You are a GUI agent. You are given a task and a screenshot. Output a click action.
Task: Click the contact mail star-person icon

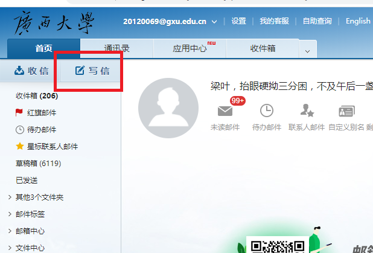point(307,110)
